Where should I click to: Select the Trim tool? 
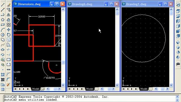coord(8,50)
